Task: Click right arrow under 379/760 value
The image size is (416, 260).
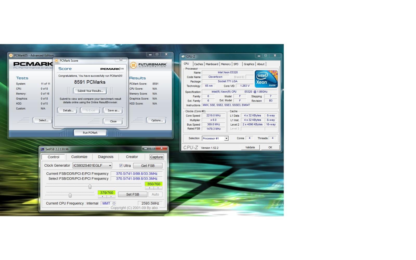Action: click(x=111, y=197)
